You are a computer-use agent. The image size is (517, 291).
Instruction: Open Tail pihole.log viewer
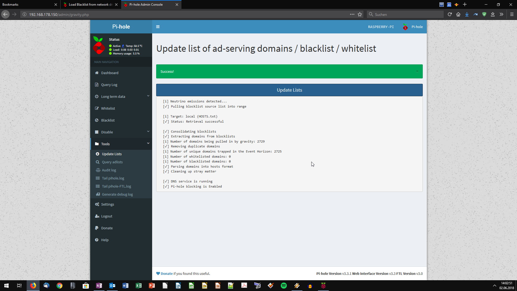point(113,178)
